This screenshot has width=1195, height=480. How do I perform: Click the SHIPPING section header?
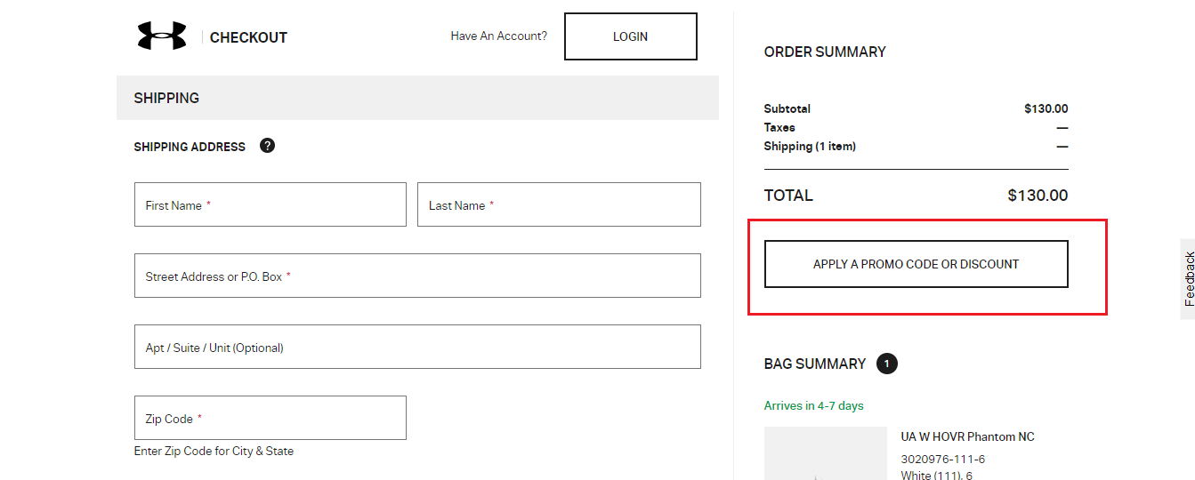[417, 98]
